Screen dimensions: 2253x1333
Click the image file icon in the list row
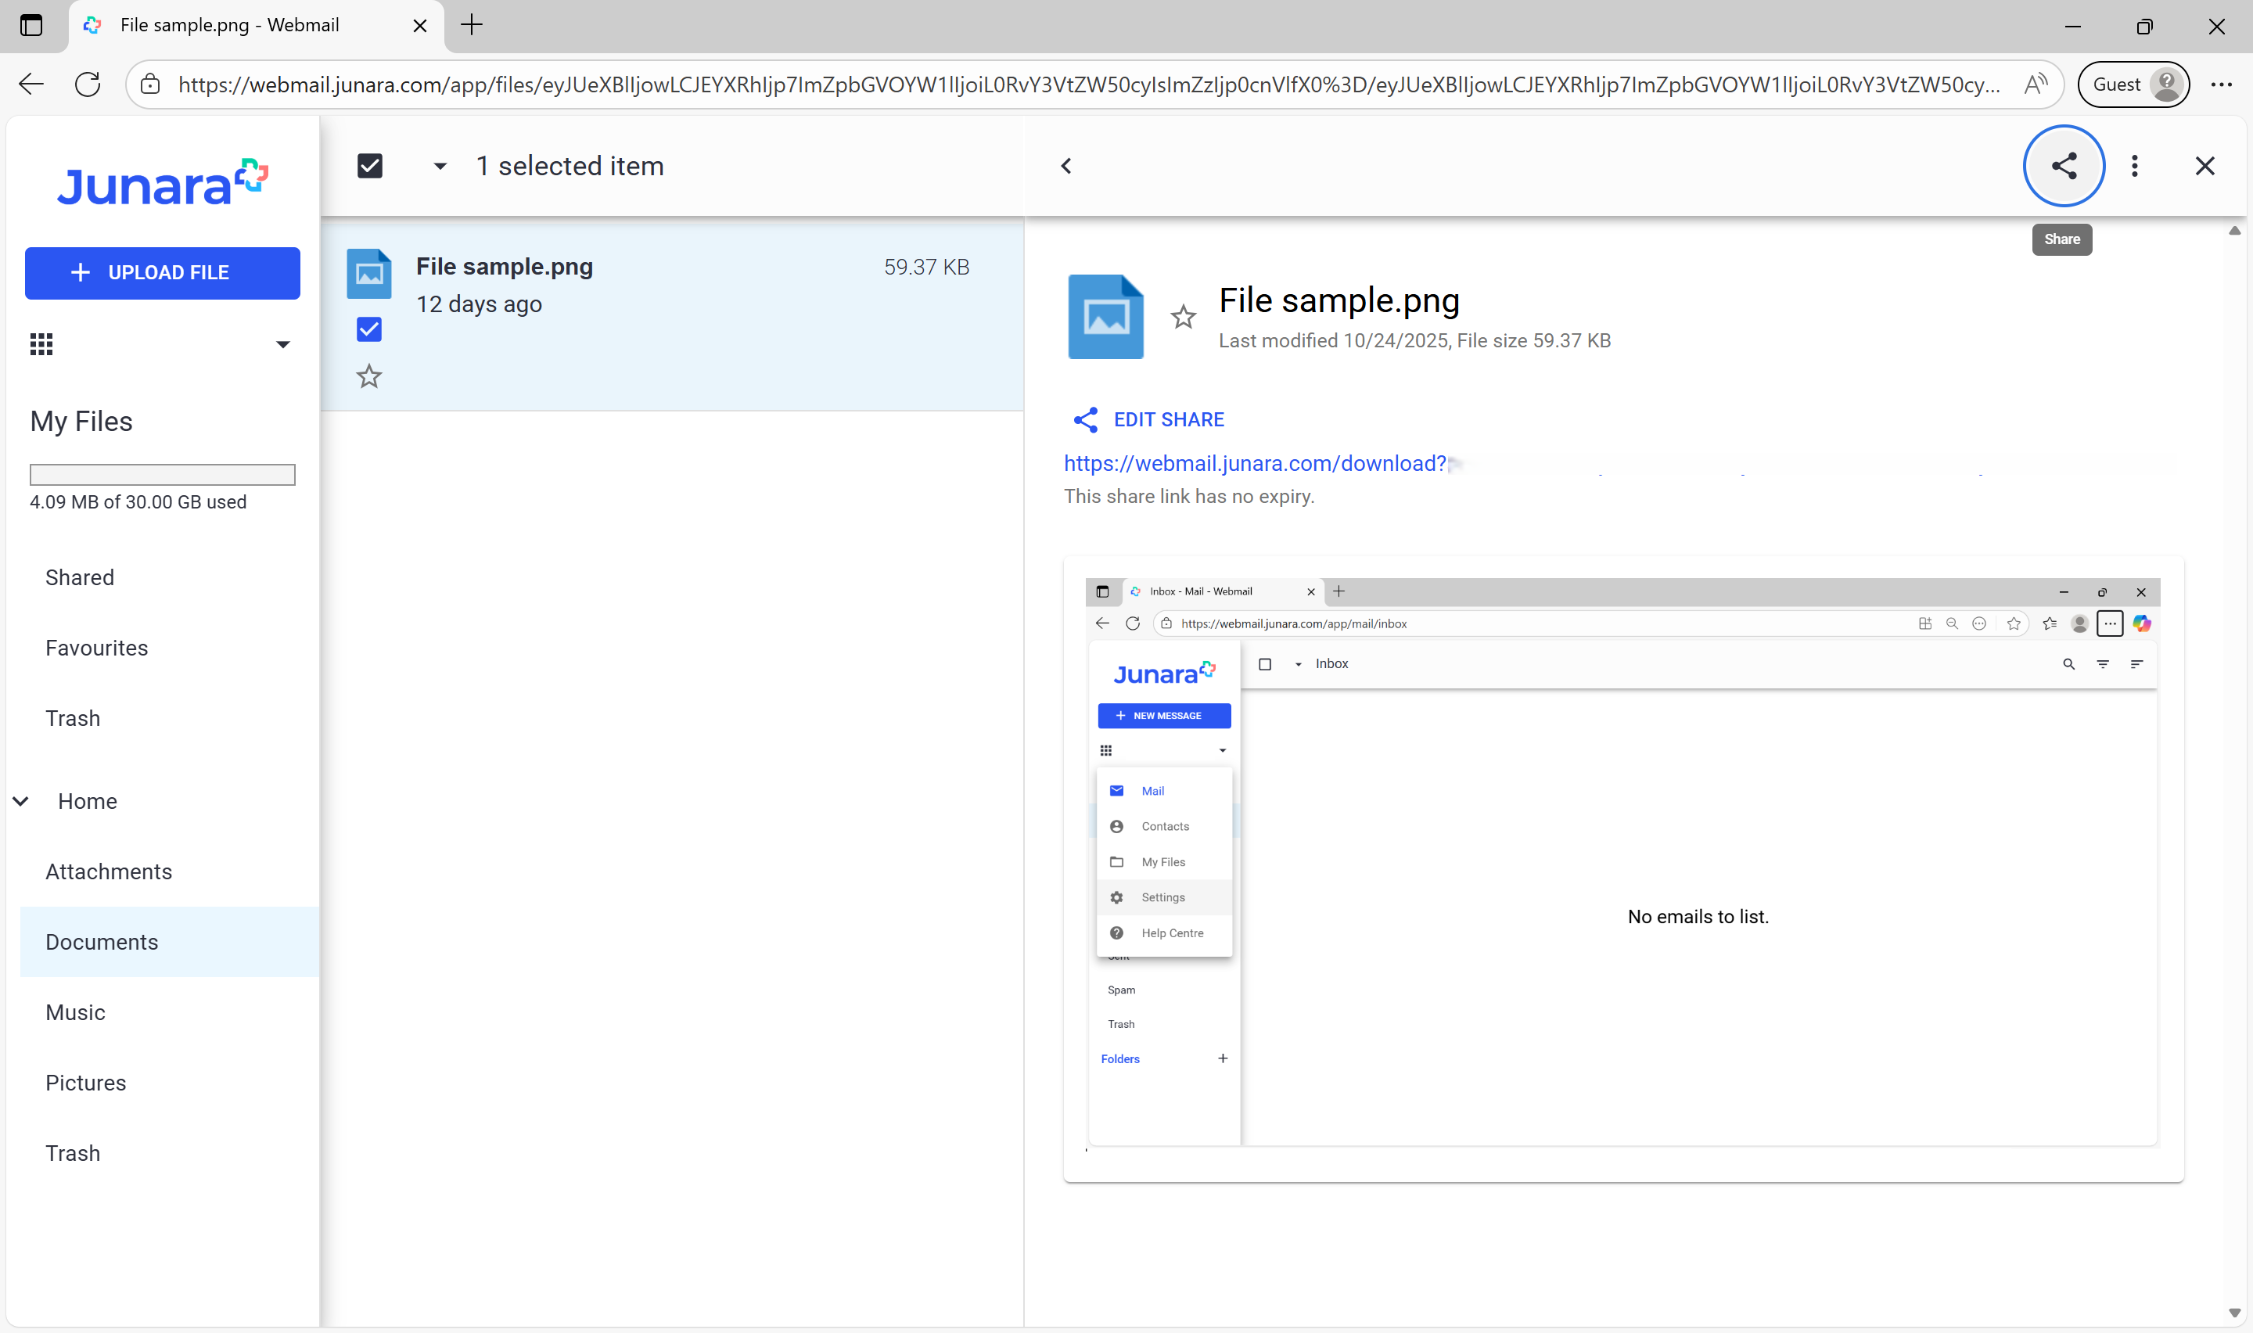pos(369,273)
